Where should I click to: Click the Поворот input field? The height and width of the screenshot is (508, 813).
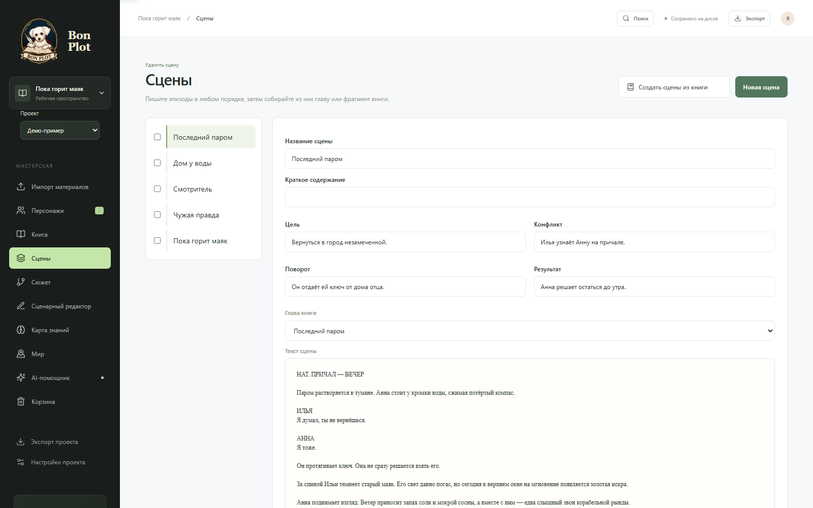[x=405, y=287]
